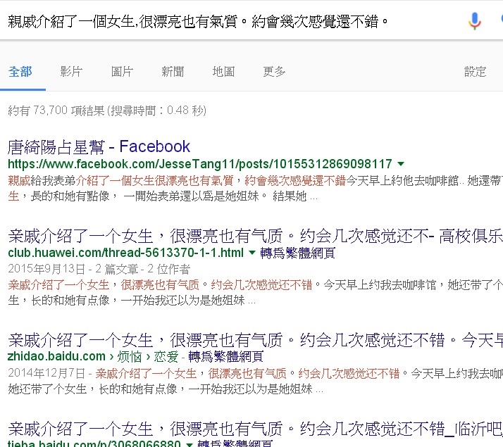Expand dropdown arrow next to facebook.com URL

401,164
